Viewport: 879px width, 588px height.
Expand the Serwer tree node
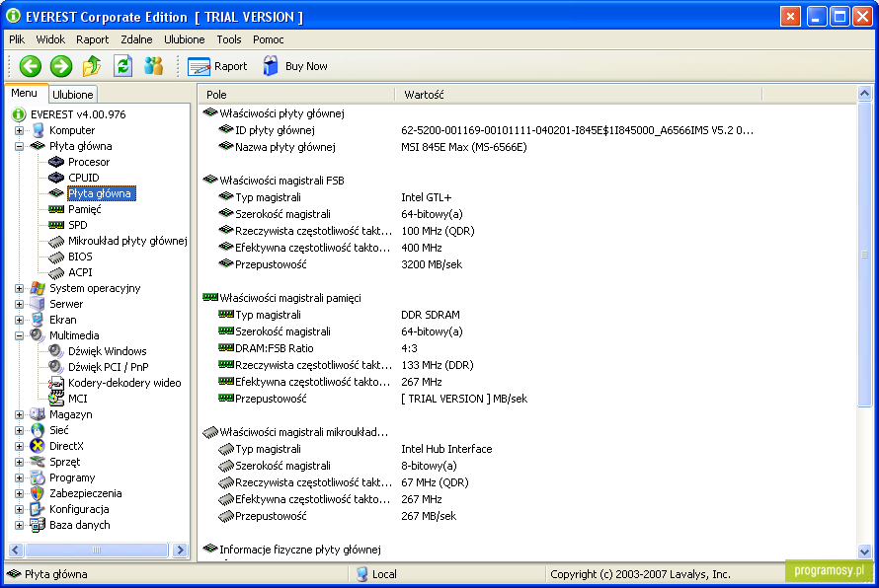point(19,304)
